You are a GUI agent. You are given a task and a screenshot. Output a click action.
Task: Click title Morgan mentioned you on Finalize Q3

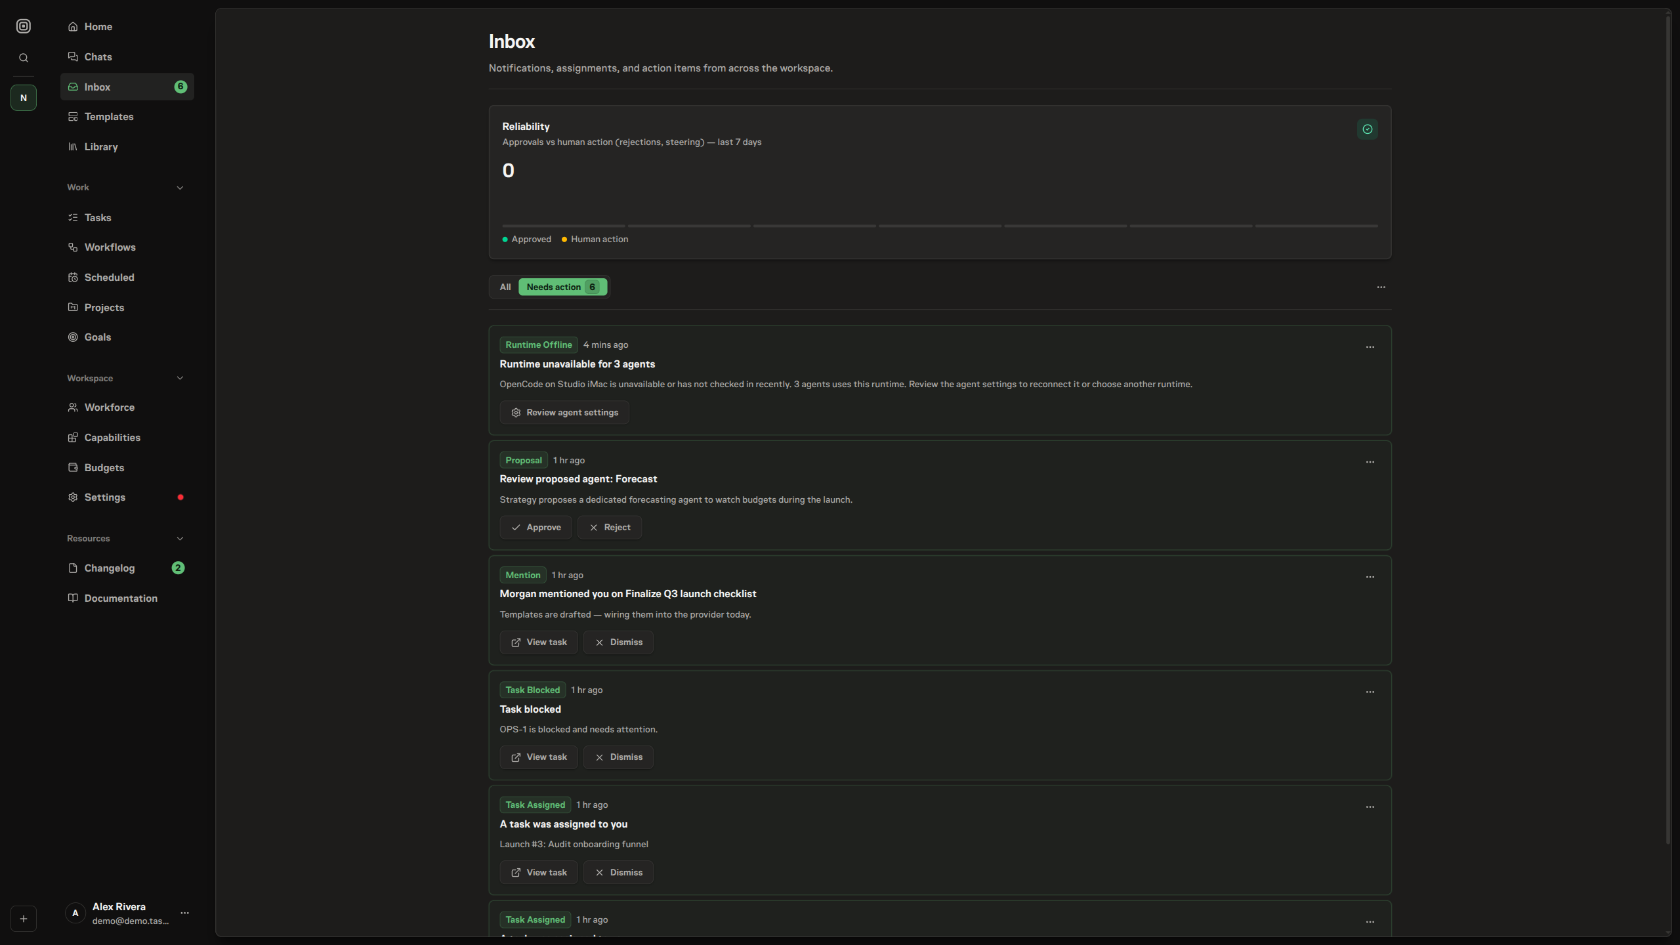tap(628, 594)
